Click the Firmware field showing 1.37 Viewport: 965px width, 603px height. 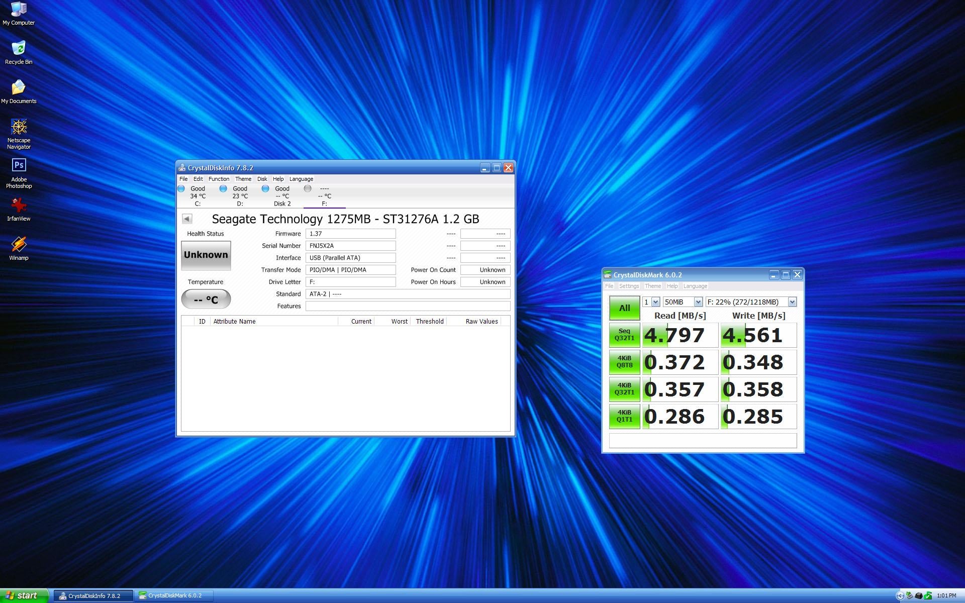pyautogui.click(x=350, y=234)
